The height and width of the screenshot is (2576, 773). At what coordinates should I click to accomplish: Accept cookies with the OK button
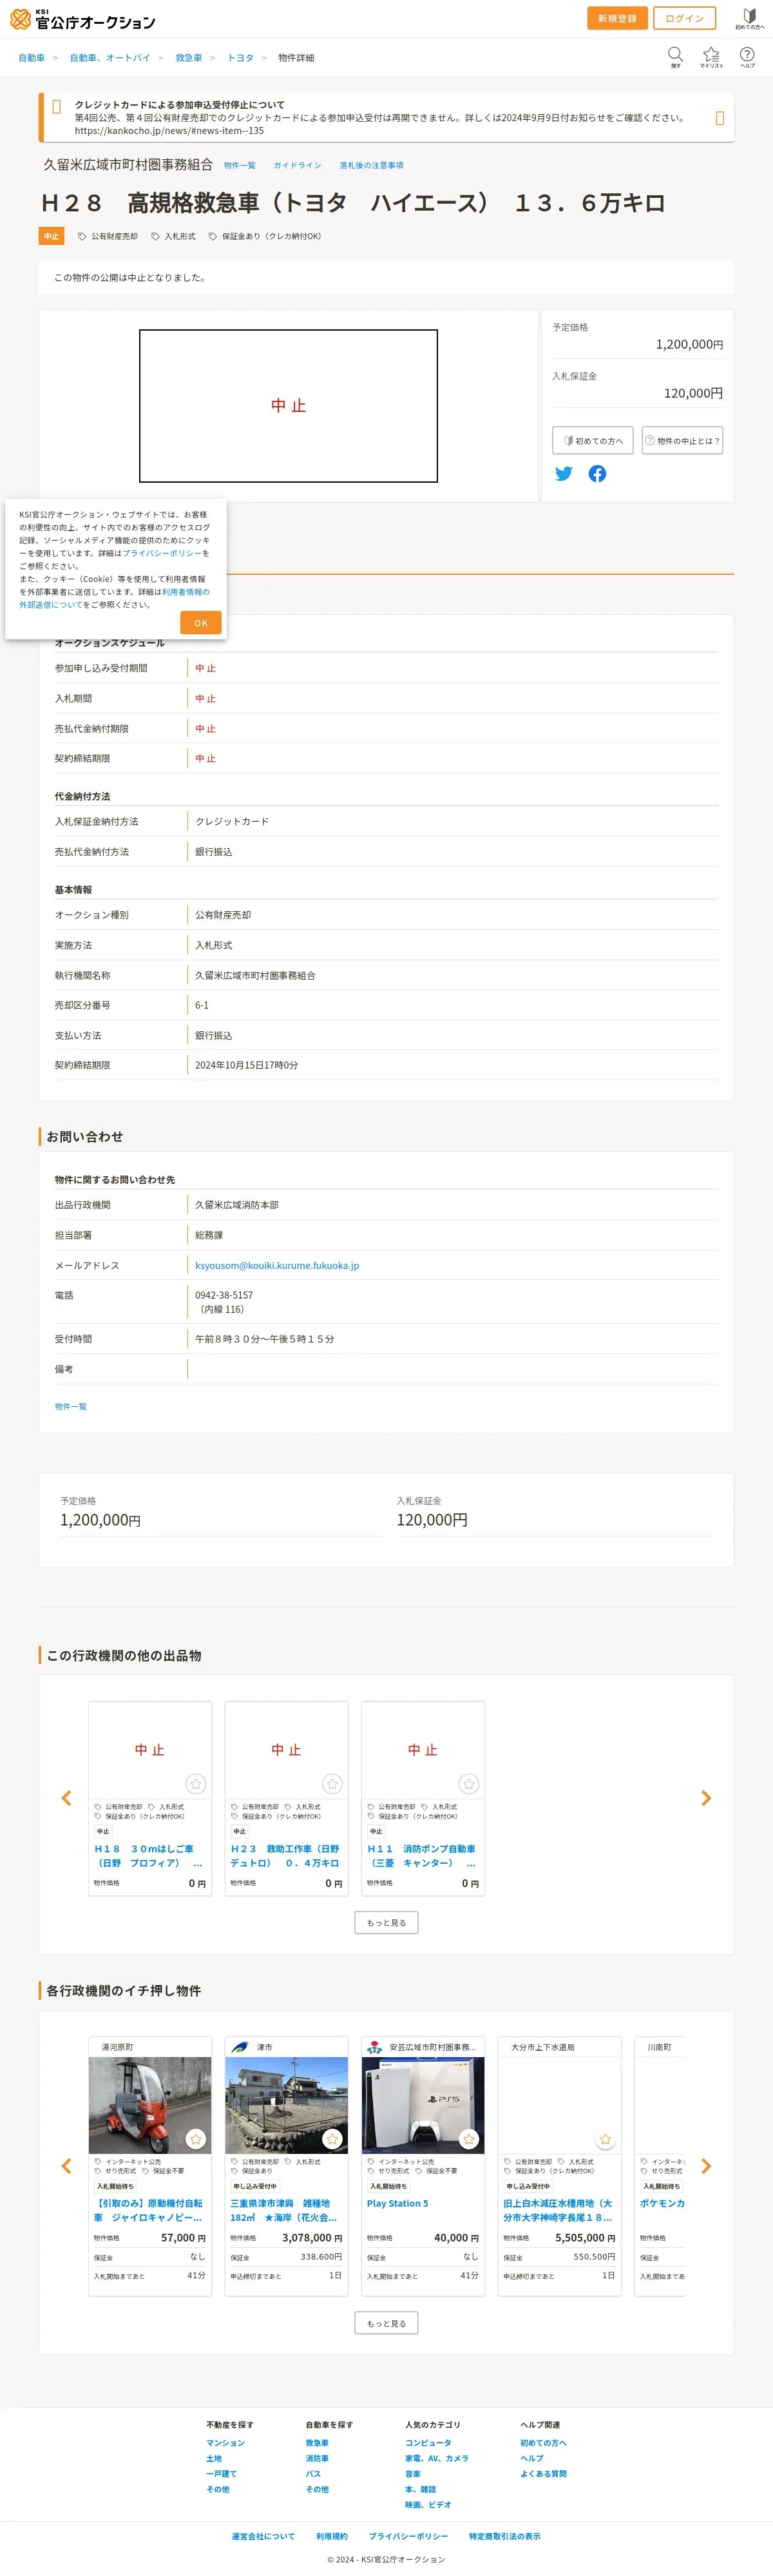pos(201,623)
